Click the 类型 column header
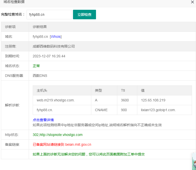Screen dimensions: 196x170 [98, 90]
